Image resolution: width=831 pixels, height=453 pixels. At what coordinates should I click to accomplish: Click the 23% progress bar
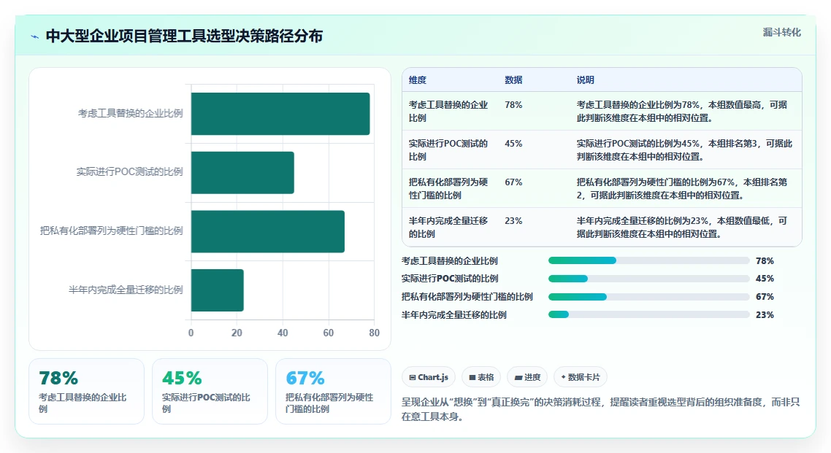pos(648,315)
